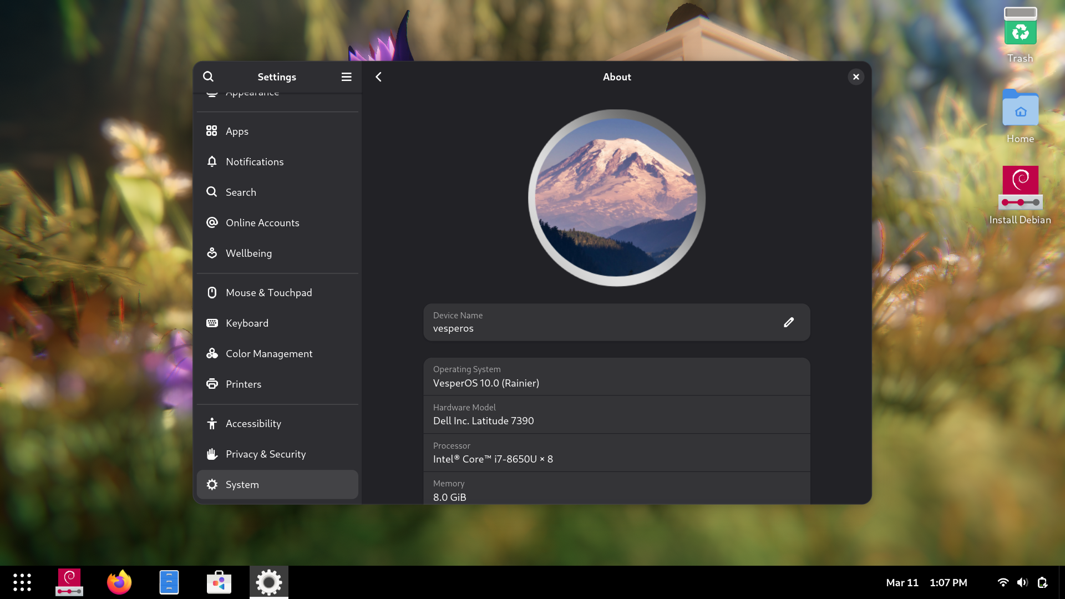Switch to Color Management panel
1065x599 pixels.
pos(277,353)
